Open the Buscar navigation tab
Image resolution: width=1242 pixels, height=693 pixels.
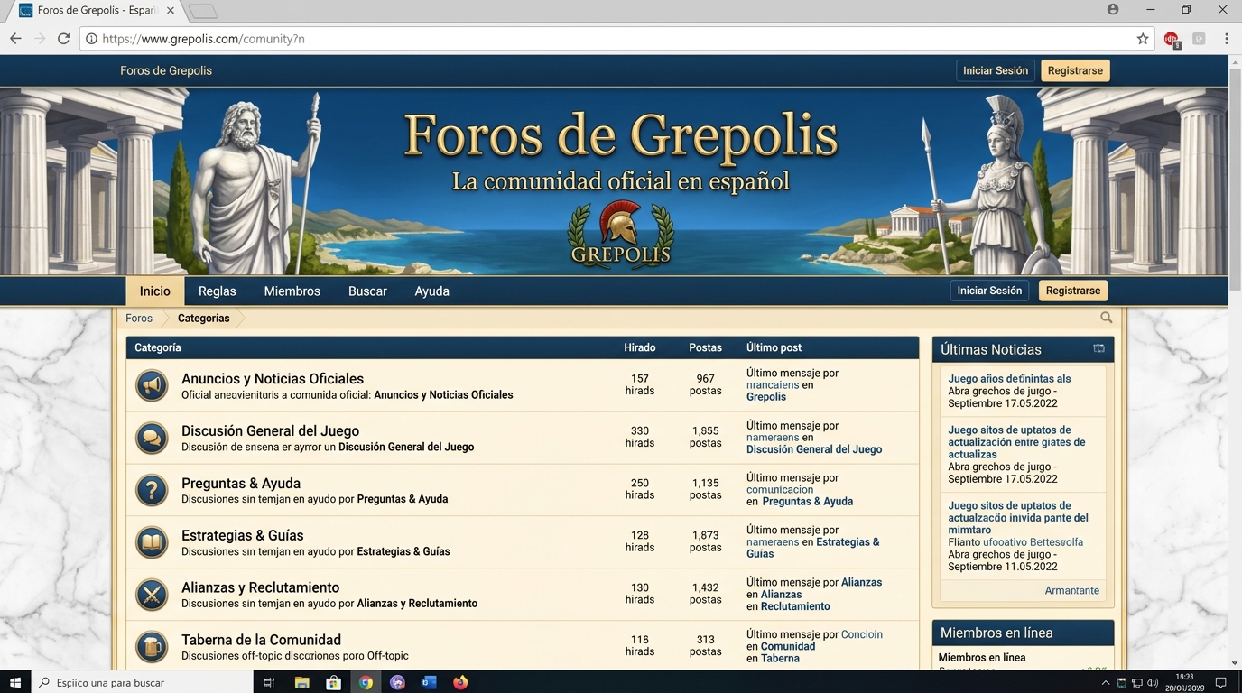[367, 291]
